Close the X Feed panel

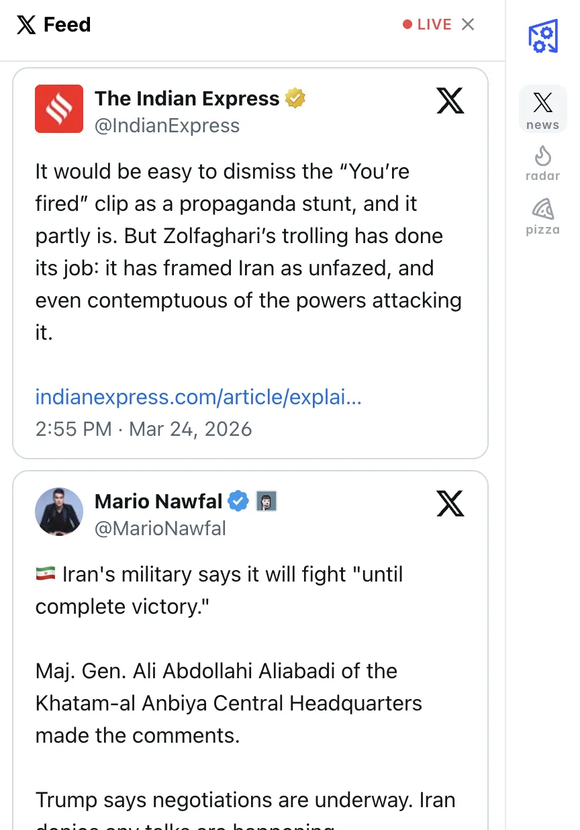point(468,25)
